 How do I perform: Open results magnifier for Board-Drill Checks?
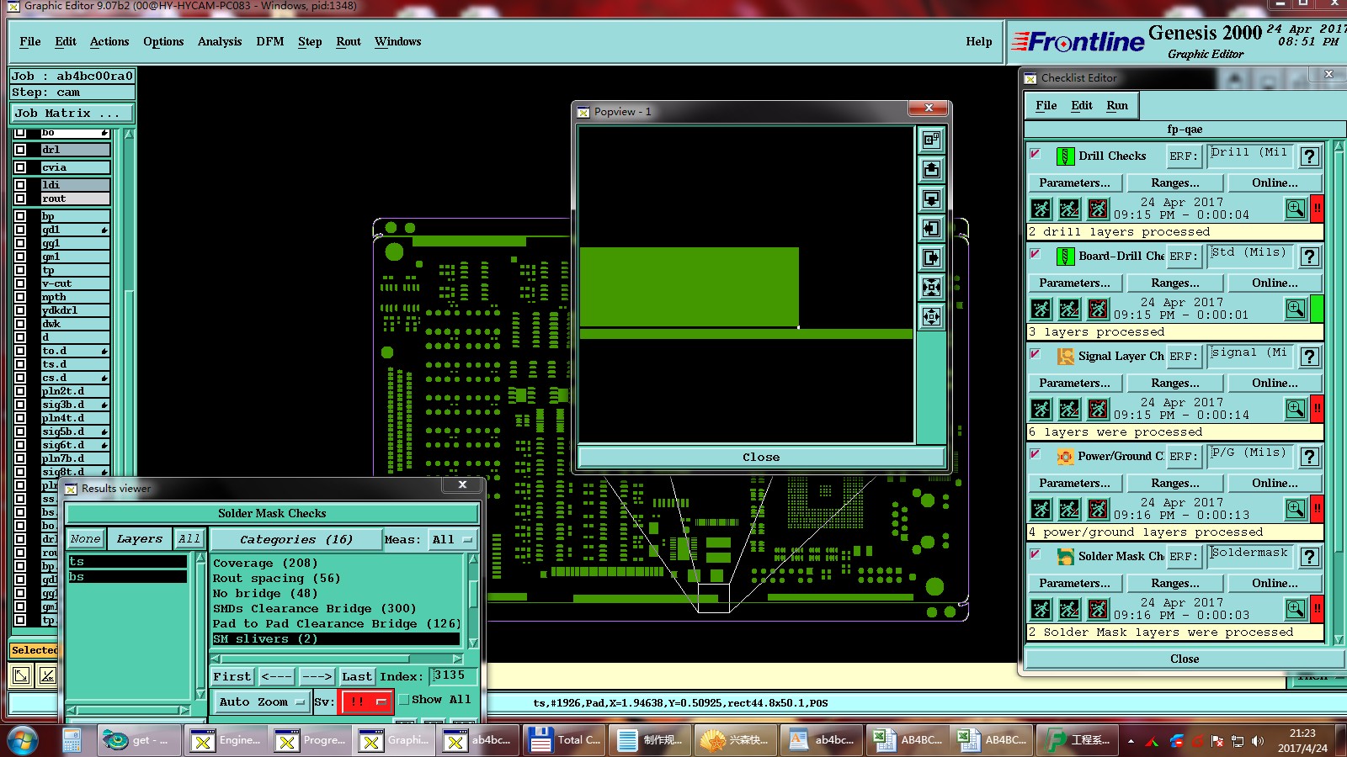point(1296,309)
